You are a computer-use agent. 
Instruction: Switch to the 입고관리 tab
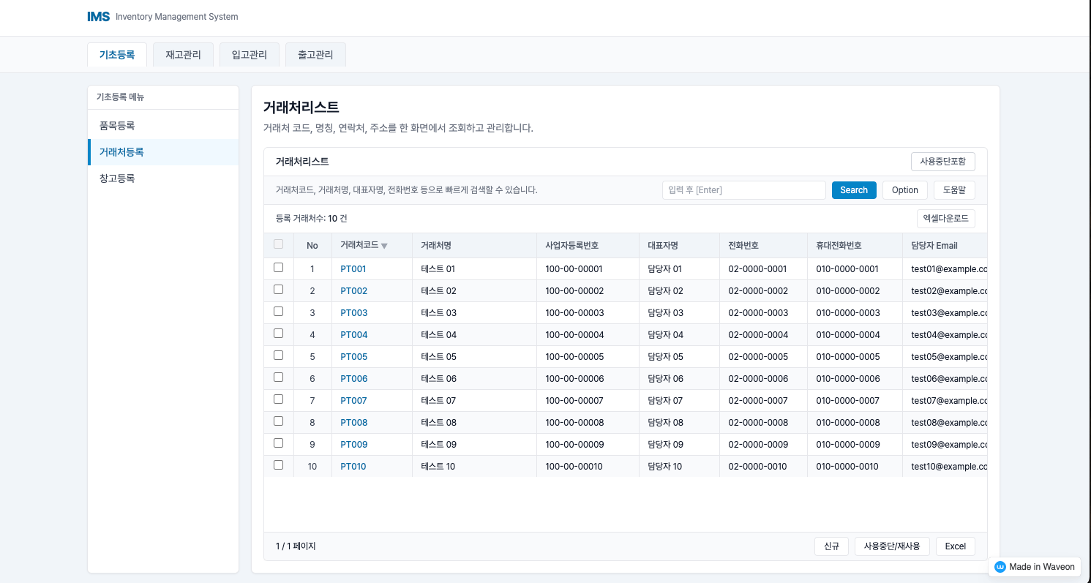coord(249,53)
